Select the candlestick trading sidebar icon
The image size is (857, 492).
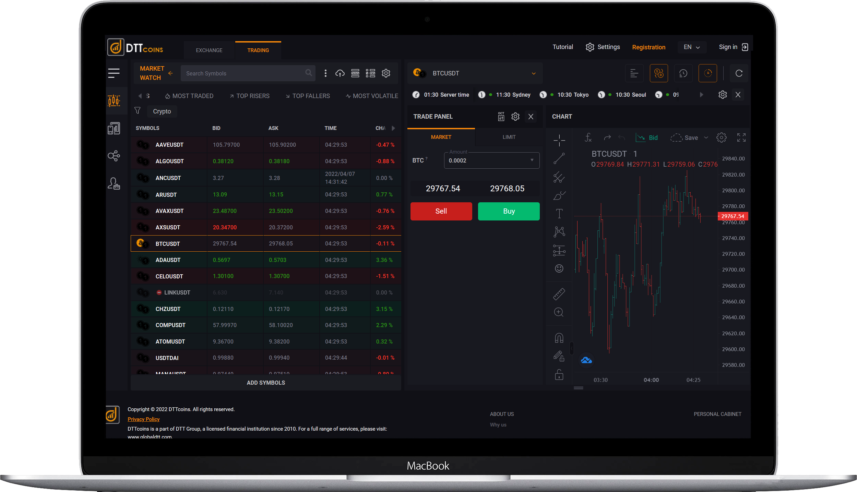pos(114,100)
